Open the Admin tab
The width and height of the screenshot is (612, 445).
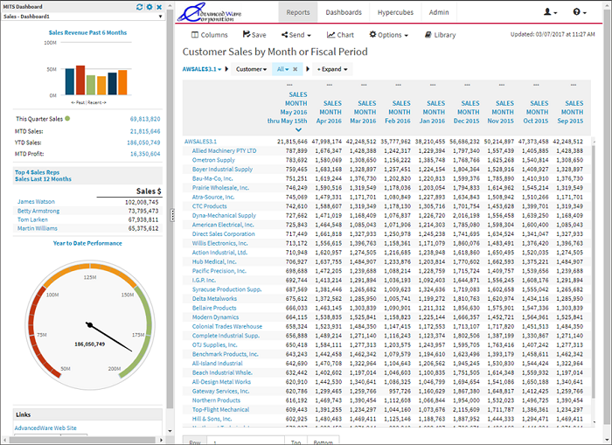coord(439,12)
